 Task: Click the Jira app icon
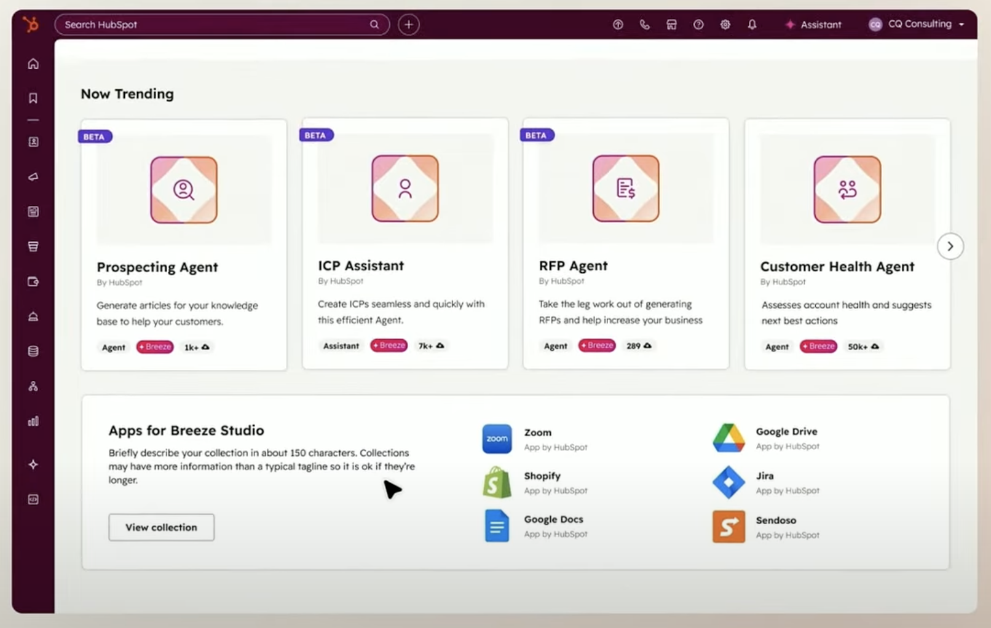728,482
